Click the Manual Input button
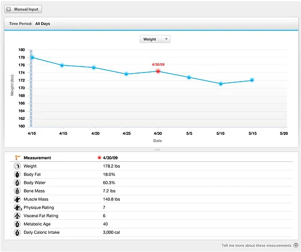Viewport: 301px width, 252px height. pos(23,9)
